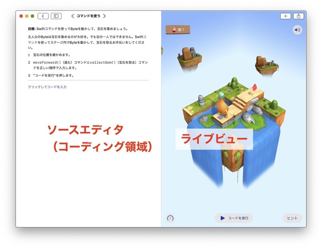322x248 pixels.
Task: Open the コマンドを使う page title
Action: 89,16
